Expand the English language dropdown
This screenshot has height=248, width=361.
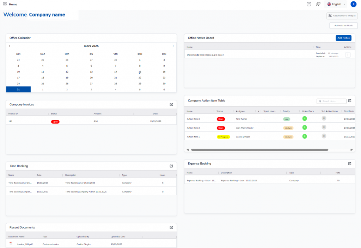pos(336,4)
